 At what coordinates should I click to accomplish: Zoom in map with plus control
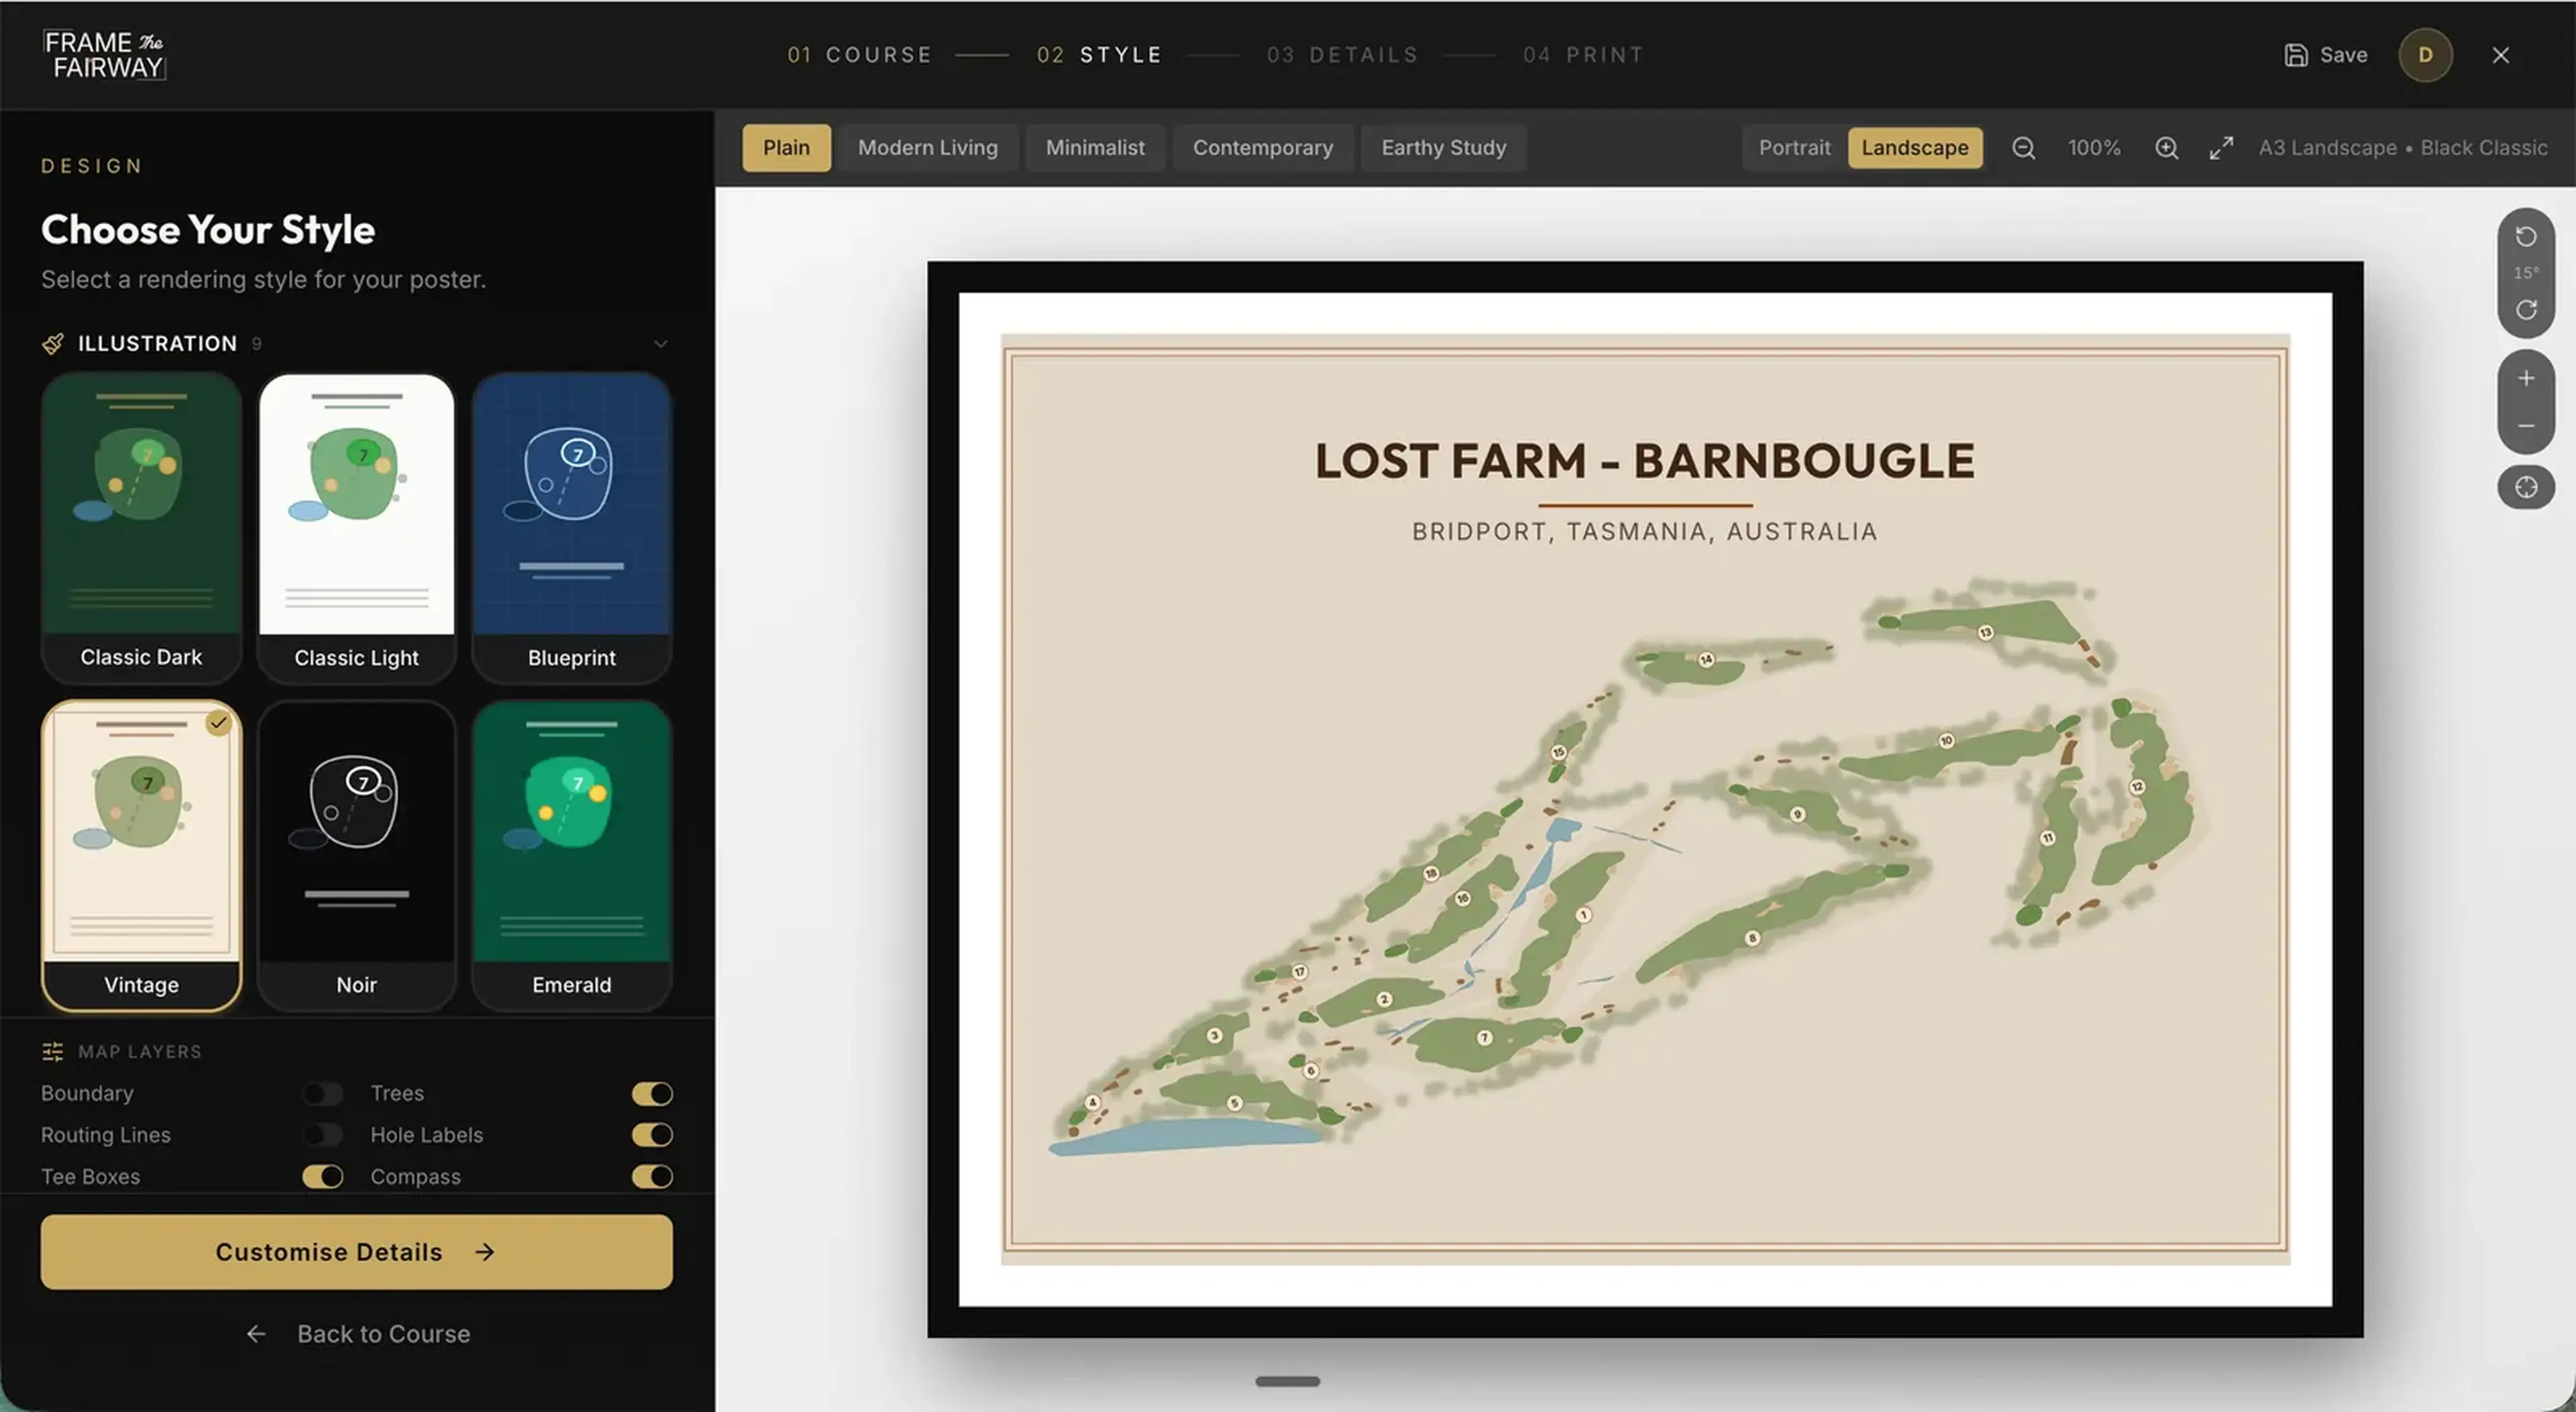pyautogui.click(x=2526, y=378)
